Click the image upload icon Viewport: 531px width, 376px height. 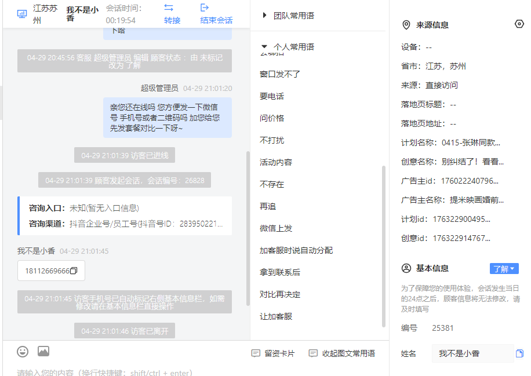tap(43, 351)
